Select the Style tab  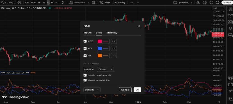99,33
